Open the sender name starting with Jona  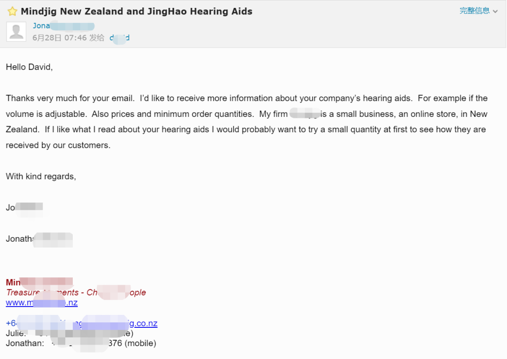click(63, 26)
